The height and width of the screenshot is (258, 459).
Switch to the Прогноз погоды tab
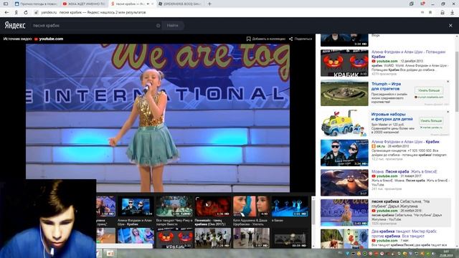pyautogui.click(x=36, y=4)
